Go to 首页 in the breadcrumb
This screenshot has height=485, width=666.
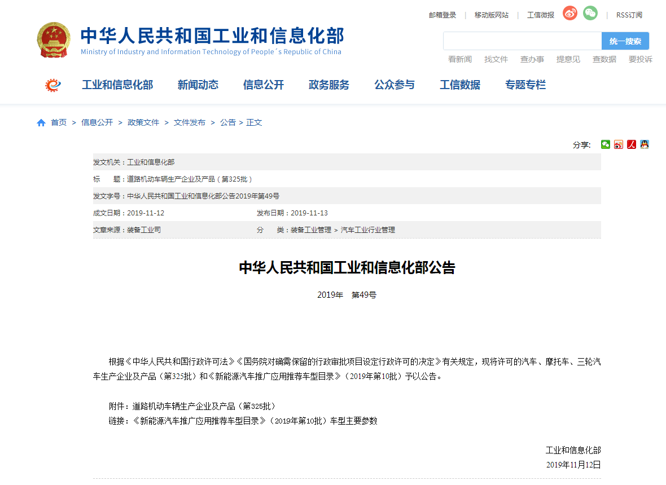pyautogui.click(x=59, y=122)
